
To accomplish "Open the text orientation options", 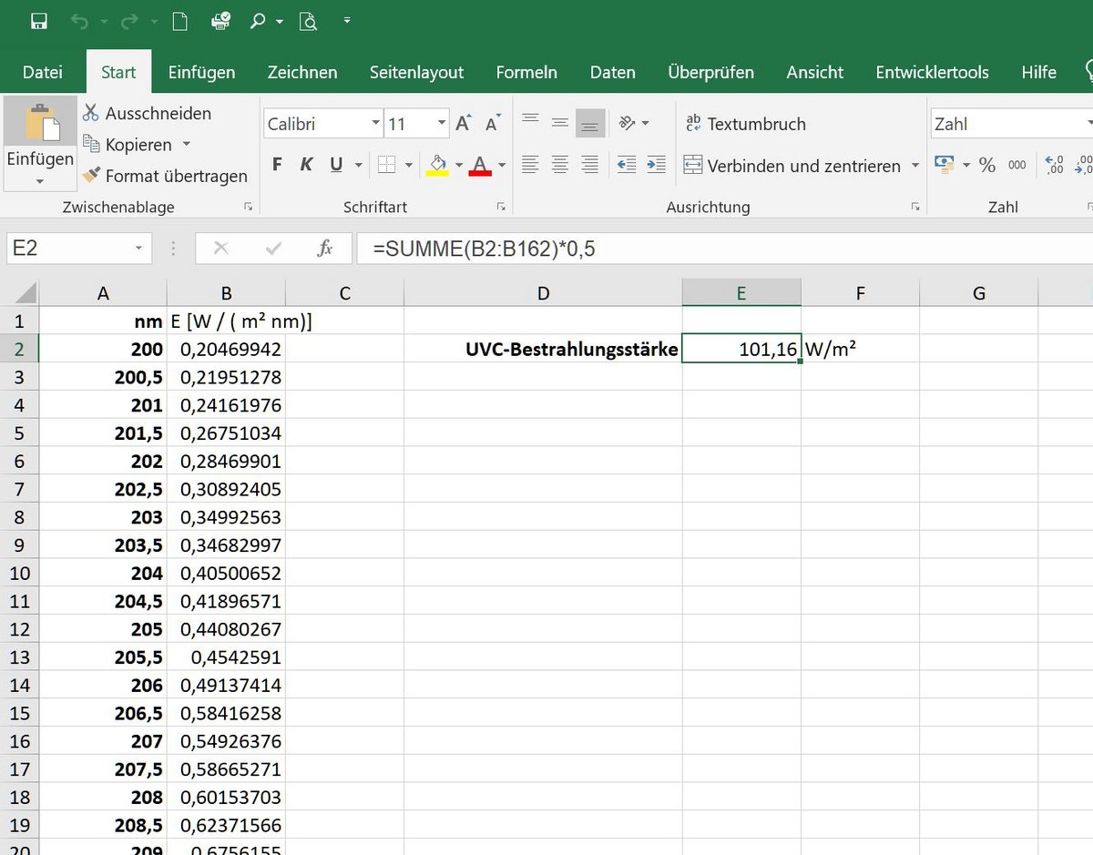I will pos(634,123).
